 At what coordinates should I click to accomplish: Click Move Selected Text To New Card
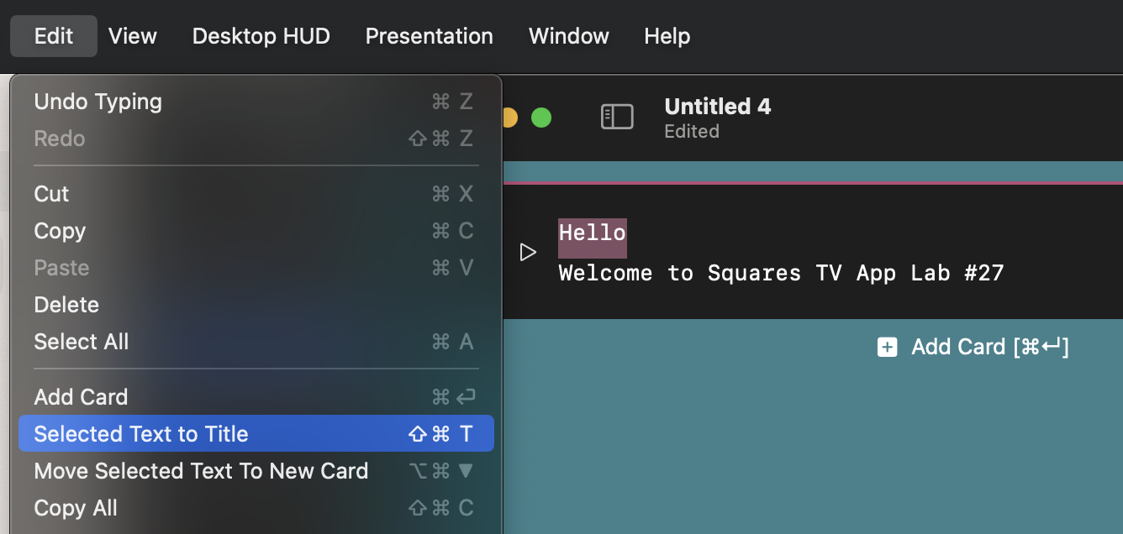201,471
